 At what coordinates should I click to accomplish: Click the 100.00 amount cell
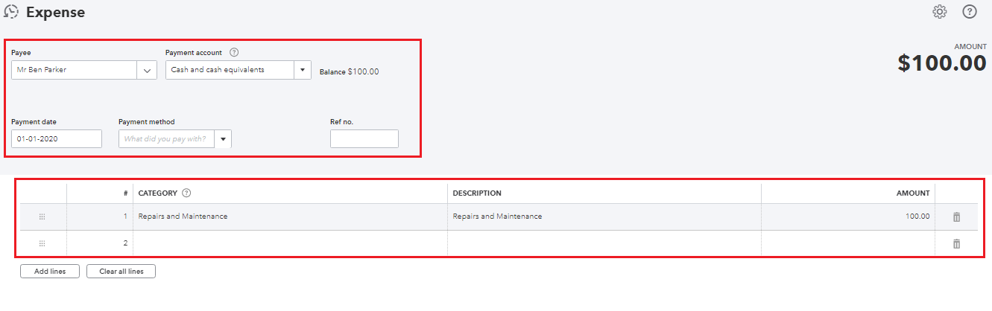click(x=848, y=217)
